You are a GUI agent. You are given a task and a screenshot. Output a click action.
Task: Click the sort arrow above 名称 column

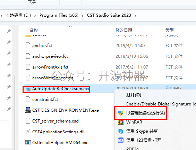pyautogui.click(x=70, y=26)
